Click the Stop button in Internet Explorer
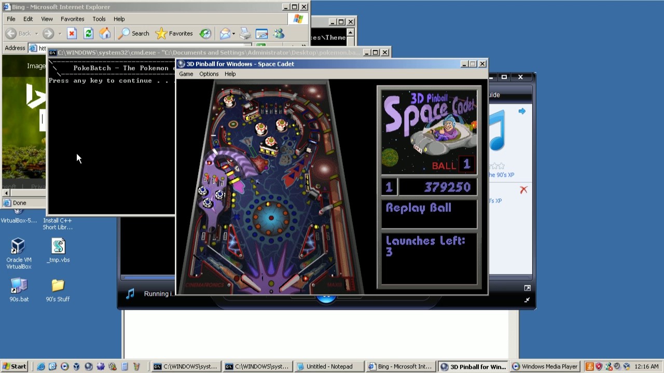This screenshot has width=664, height=373. click(x=72, y=33)
